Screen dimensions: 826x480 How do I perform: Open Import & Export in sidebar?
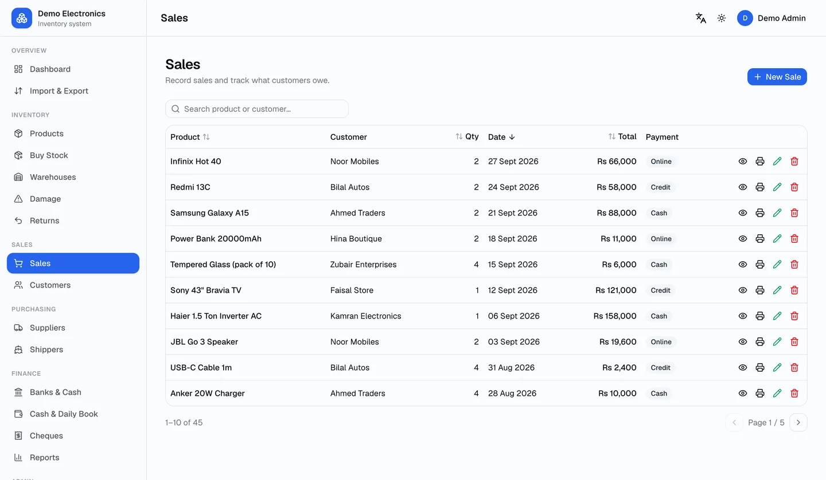[73, 91]
